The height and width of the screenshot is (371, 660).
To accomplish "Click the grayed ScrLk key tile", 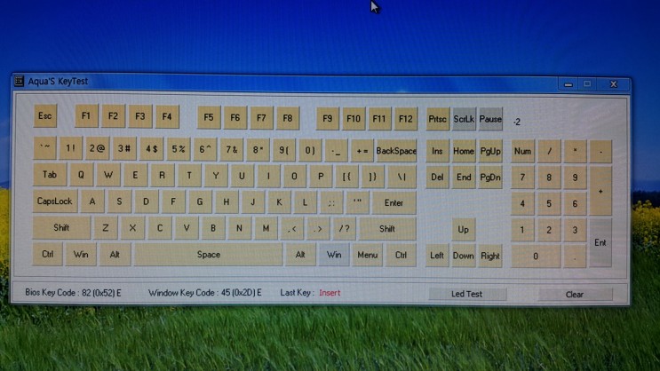I will point(464,119).
